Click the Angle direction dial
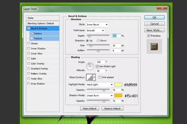Viewport: 187px width, 124px height. 90,66
